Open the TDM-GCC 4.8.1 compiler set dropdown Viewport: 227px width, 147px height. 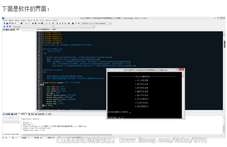(97, 23)
